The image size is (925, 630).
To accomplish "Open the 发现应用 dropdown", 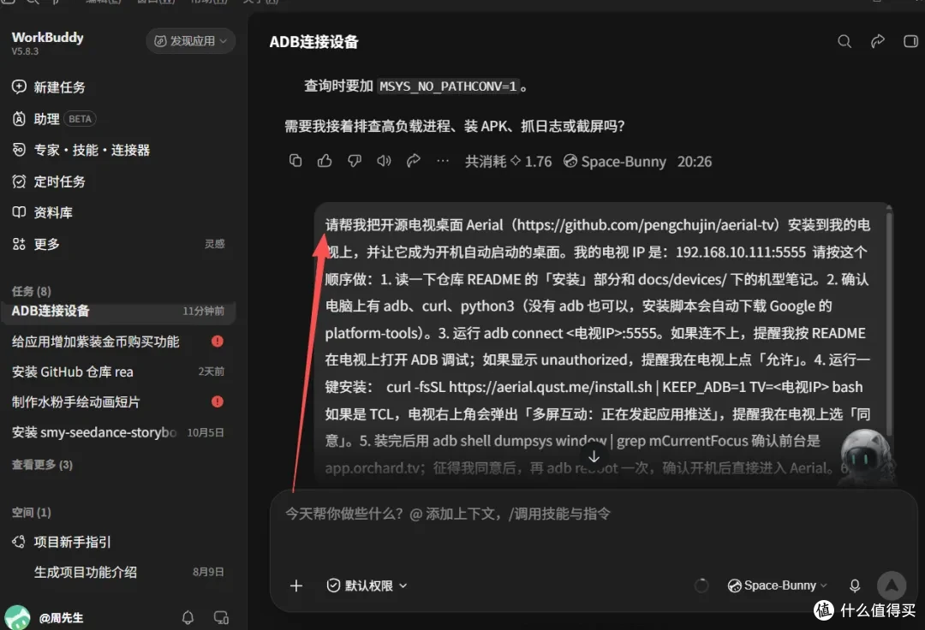I will (x=190, y=41).
